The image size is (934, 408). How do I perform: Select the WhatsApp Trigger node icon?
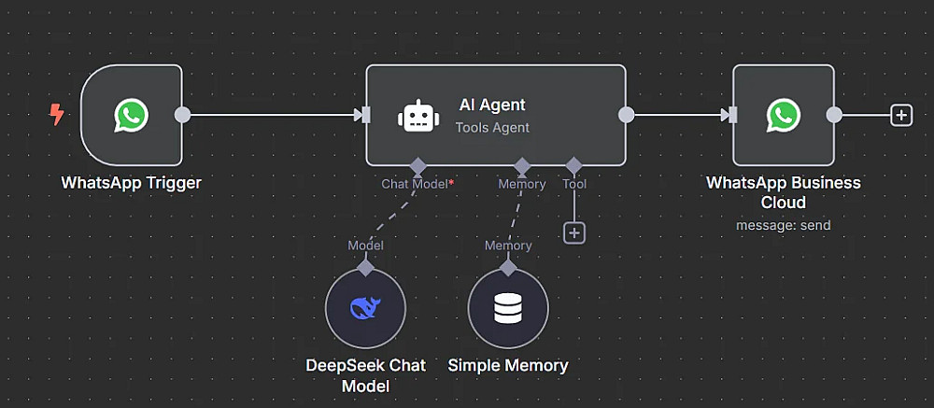(131, 116)
